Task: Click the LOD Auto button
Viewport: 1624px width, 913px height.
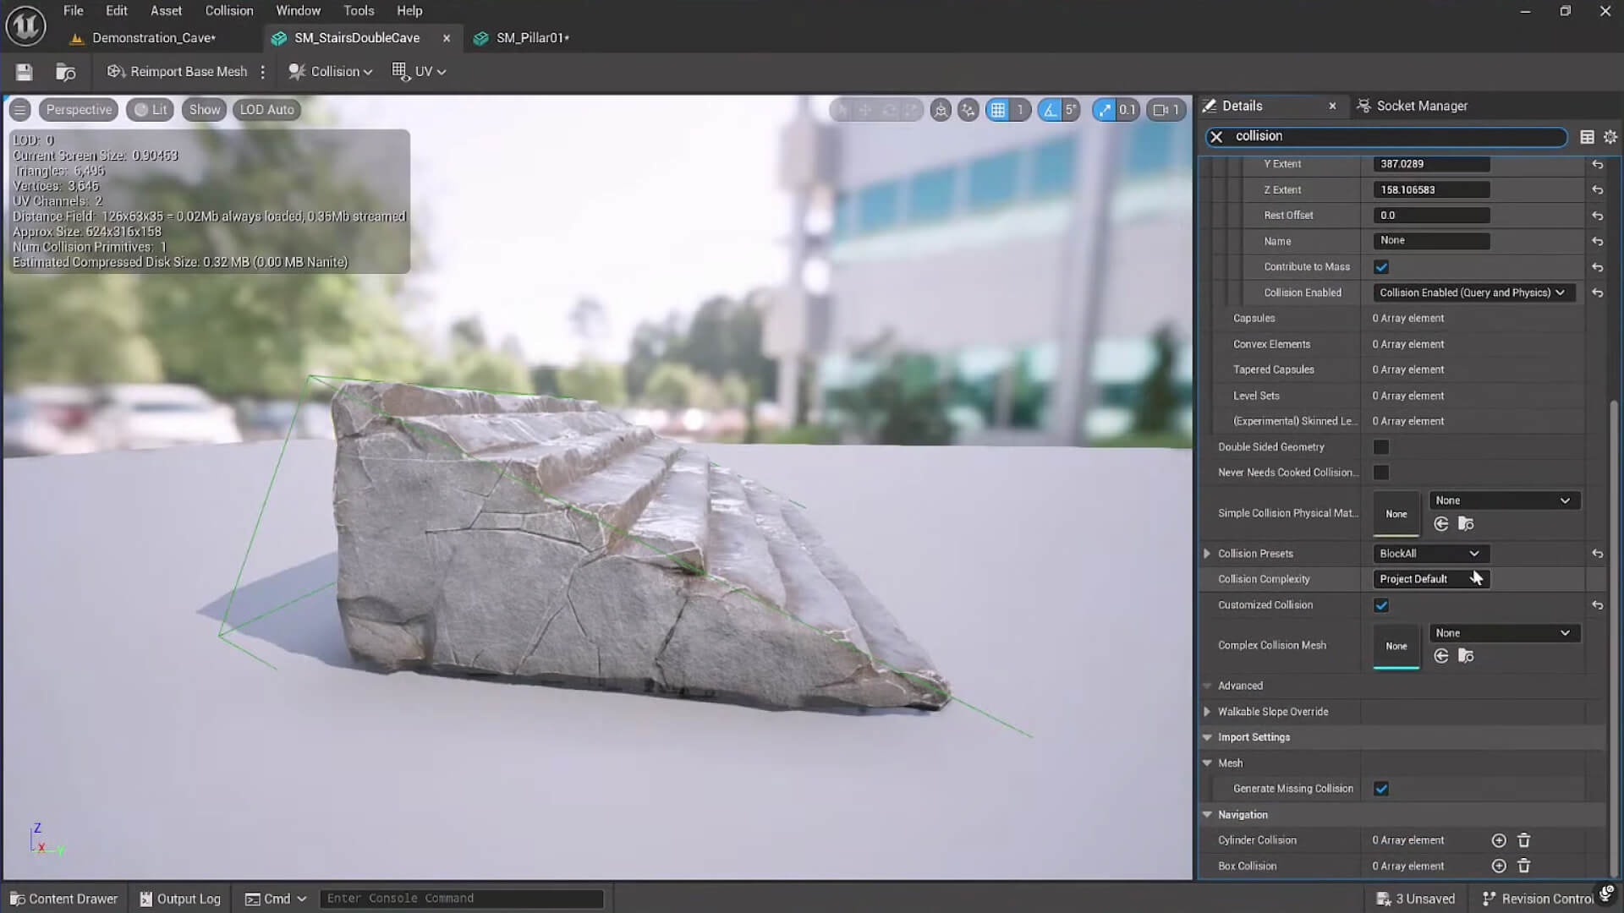Action: pos(266,109)
